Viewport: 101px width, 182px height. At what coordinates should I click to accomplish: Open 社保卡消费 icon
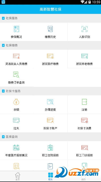[84, 120]
